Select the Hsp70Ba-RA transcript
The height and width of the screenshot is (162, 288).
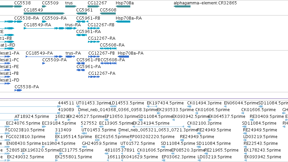(123, 22)
